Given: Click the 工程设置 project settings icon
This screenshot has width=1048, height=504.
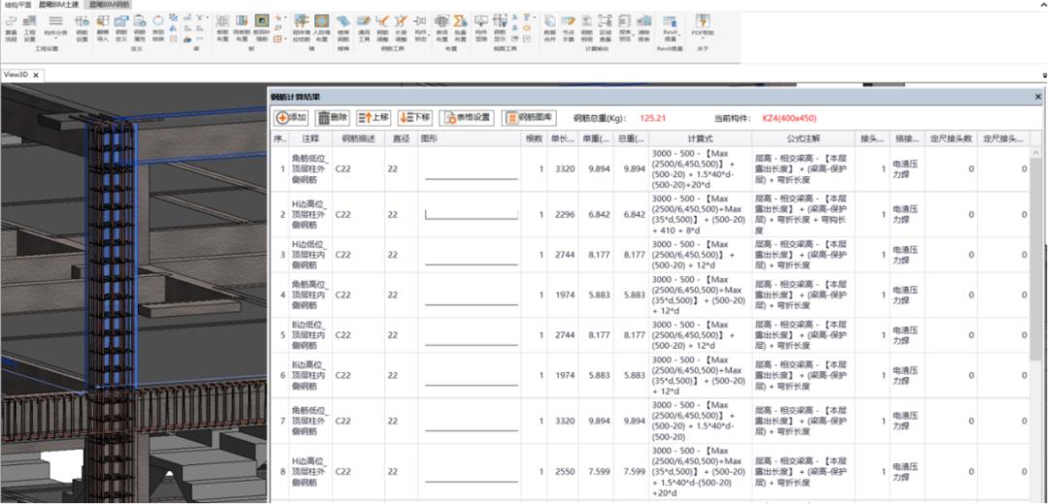Looking at the screenshot, I should (30, 25).
